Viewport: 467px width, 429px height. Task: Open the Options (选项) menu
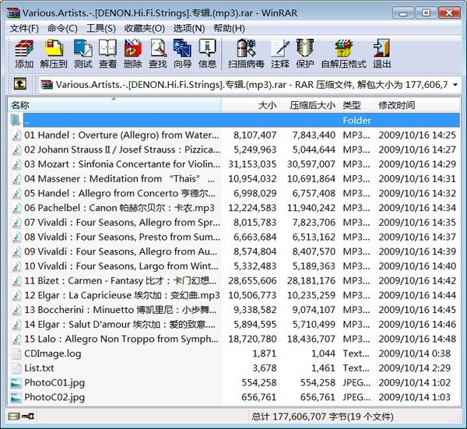189,29
